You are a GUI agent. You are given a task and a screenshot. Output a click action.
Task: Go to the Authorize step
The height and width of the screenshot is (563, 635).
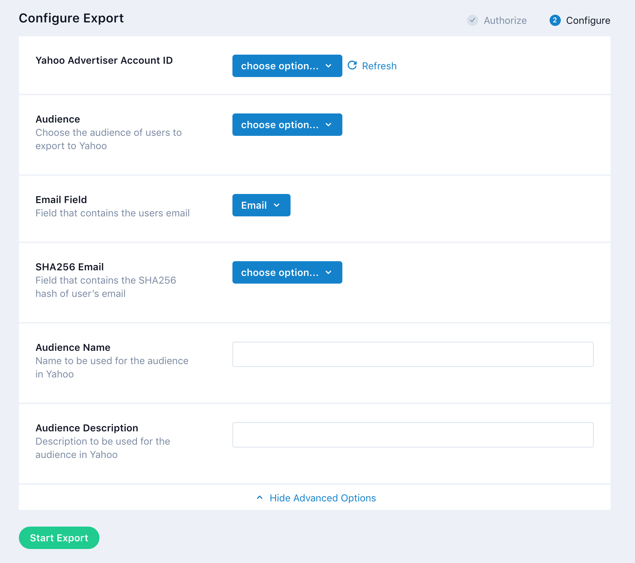[x=497, y=20]
